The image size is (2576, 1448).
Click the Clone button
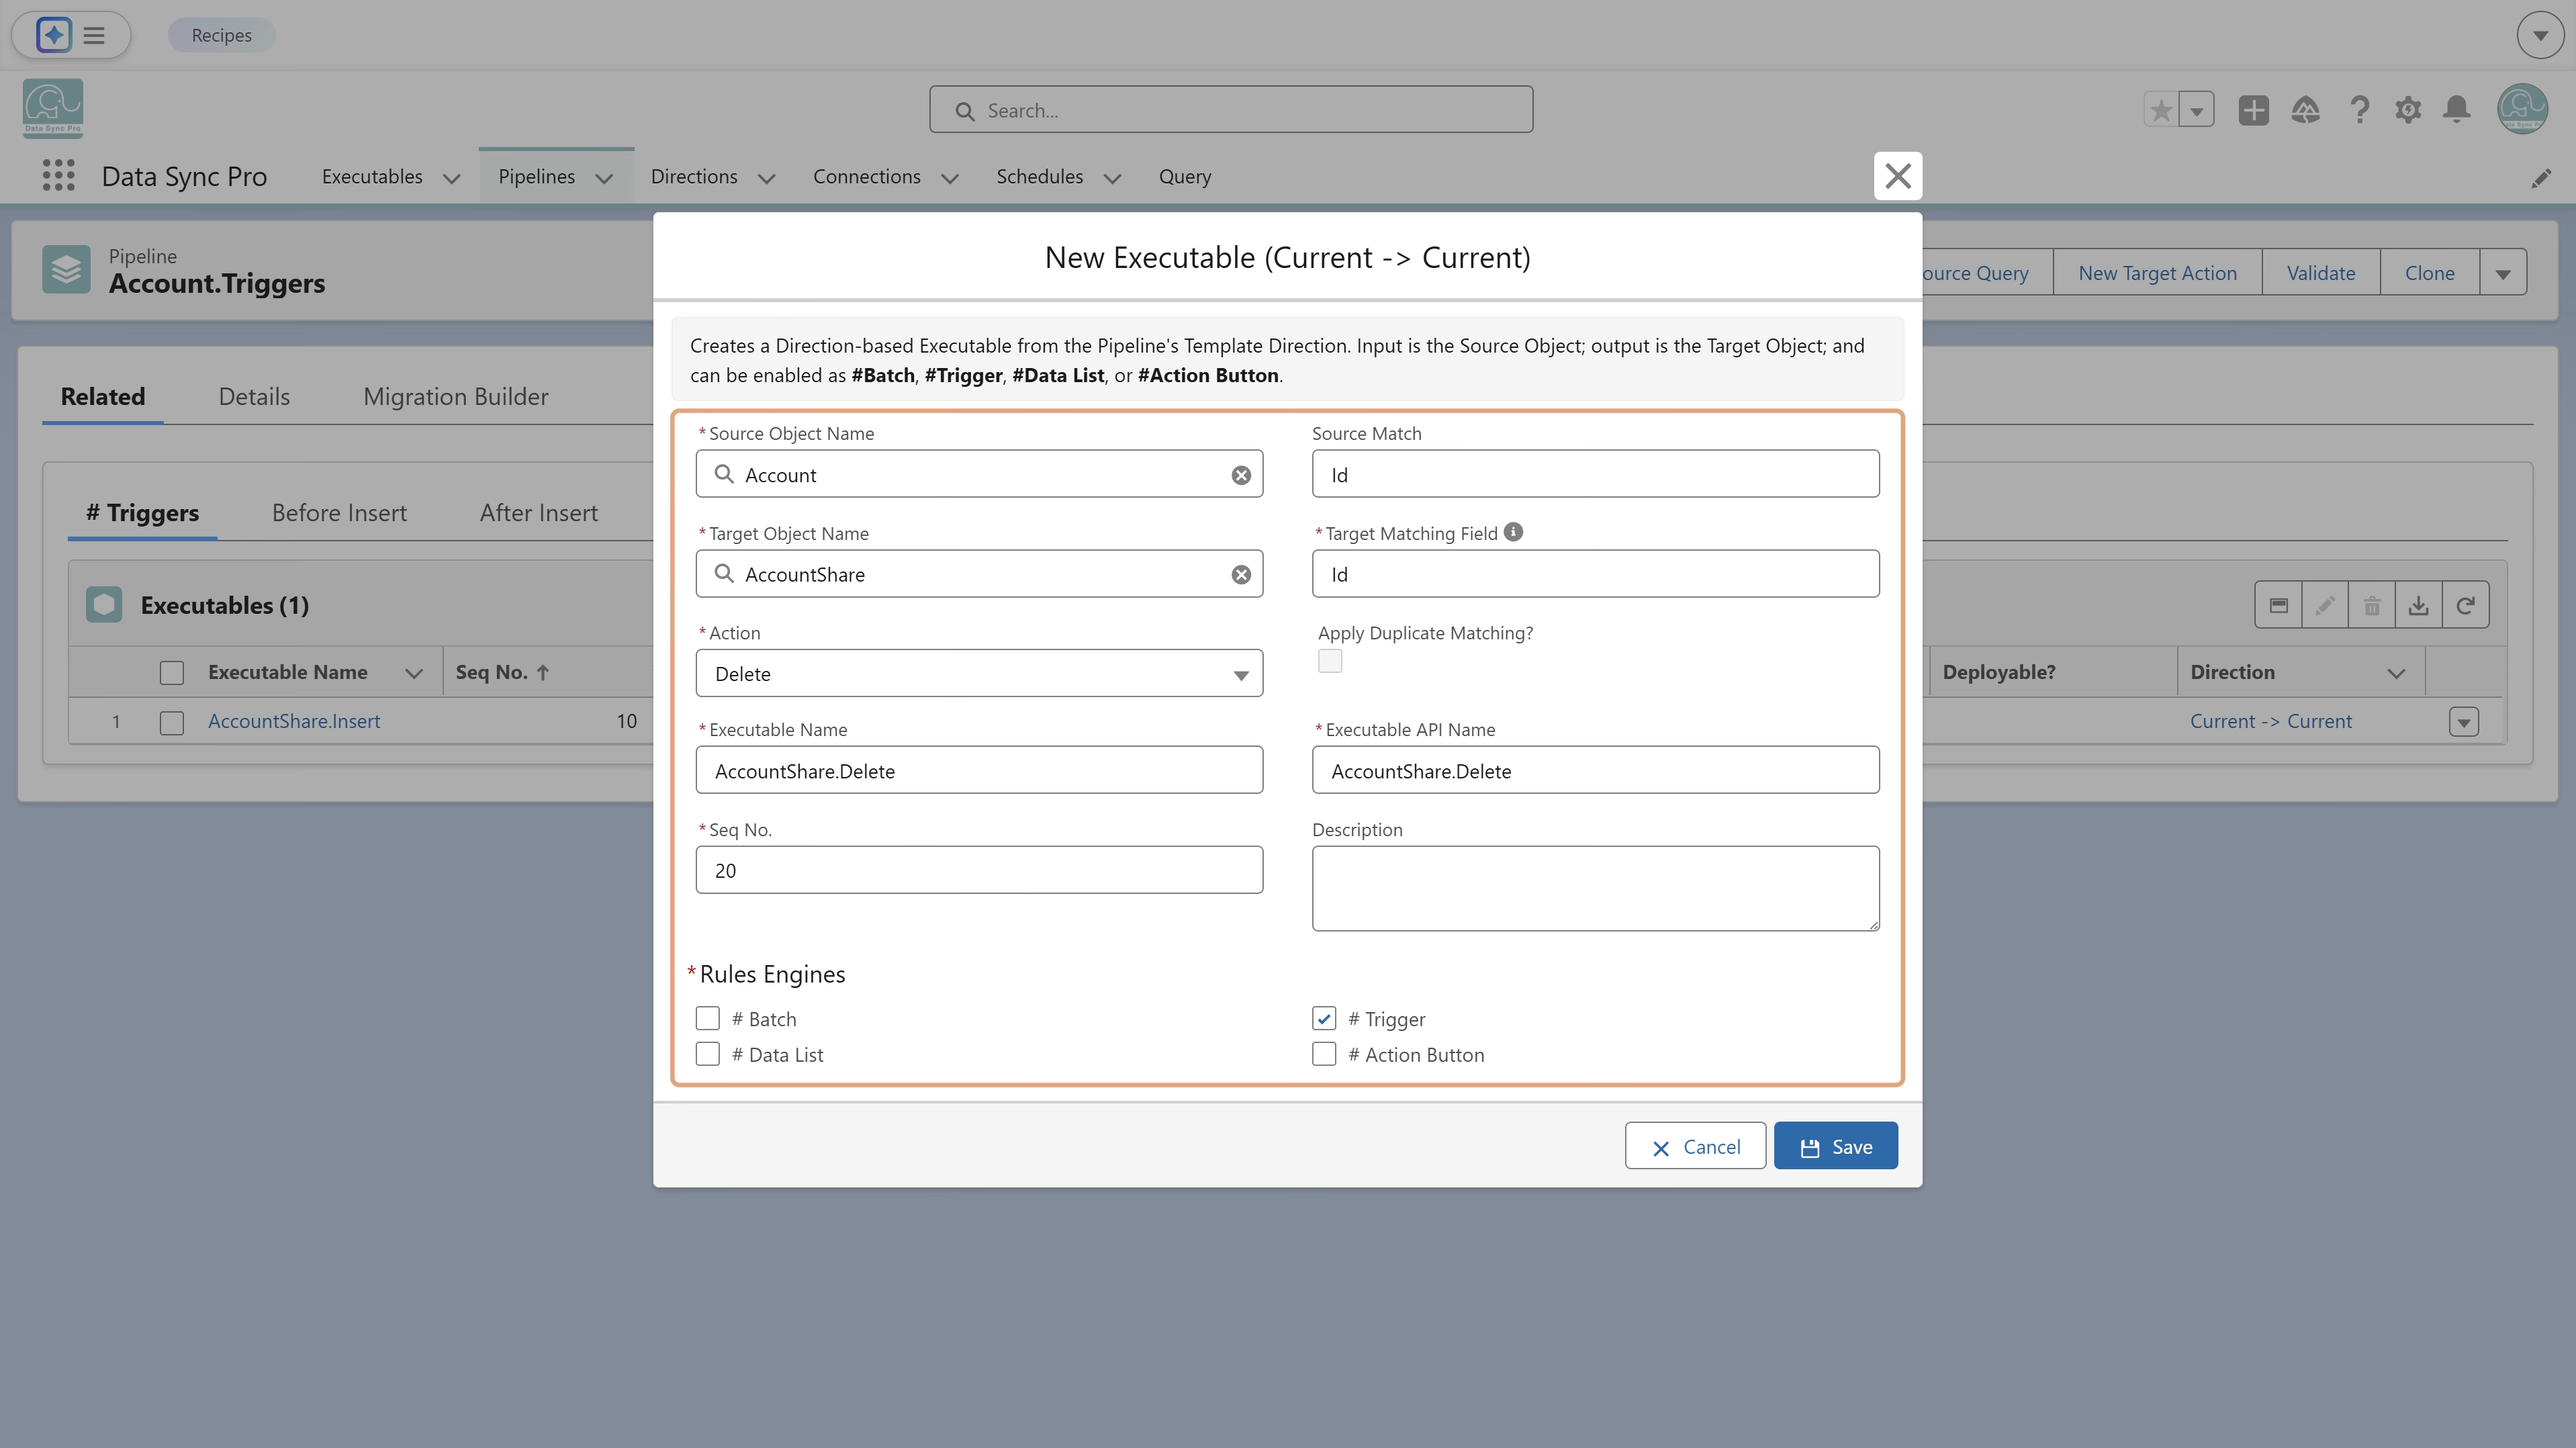click(2429, 273)
